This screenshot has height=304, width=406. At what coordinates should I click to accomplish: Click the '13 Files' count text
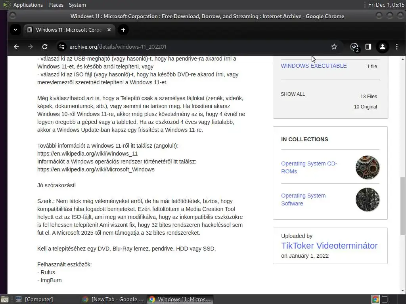tap(368, 97)
